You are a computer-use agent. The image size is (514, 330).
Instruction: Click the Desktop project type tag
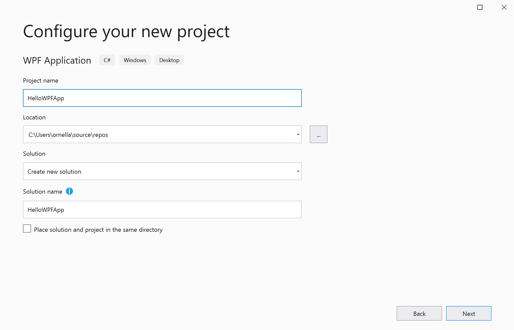click(169, 60)
